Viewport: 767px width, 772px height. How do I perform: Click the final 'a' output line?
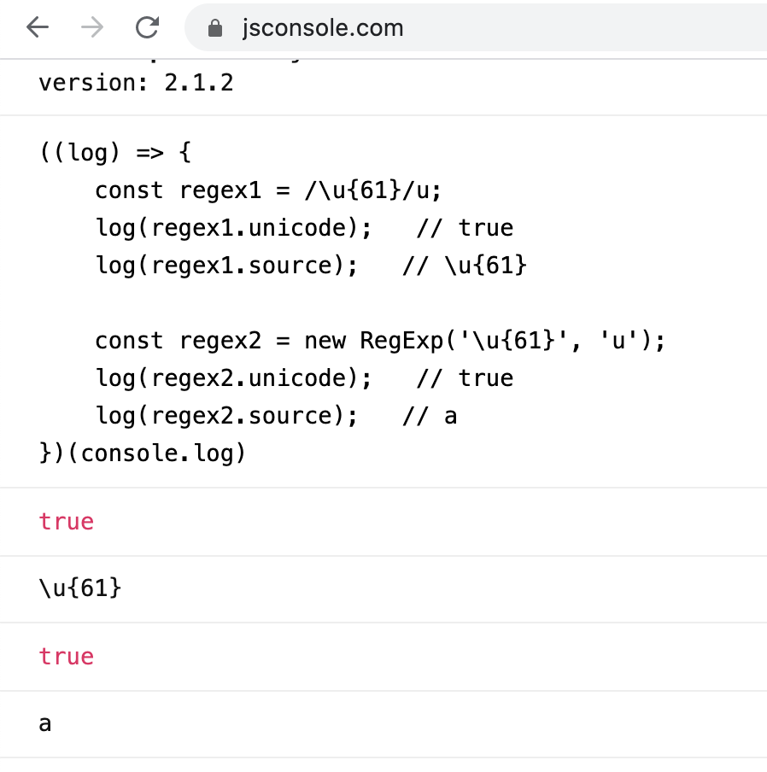tap(45, 724)
